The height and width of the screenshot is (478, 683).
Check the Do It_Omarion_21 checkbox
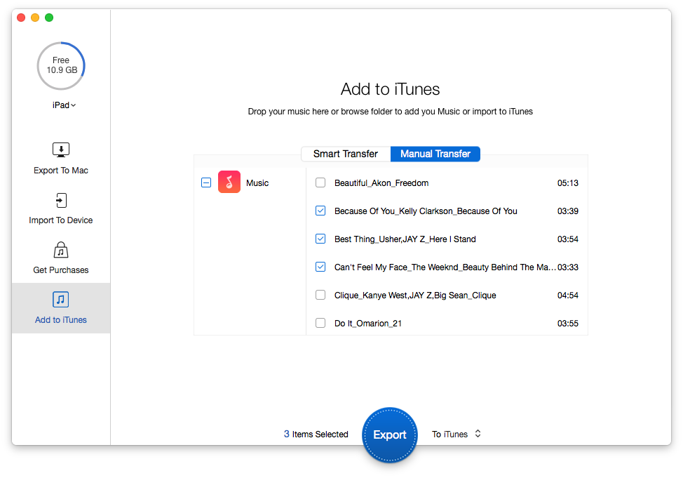point(320,323)
